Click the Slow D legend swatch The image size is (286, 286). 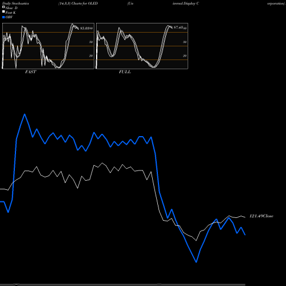point(3,7)
